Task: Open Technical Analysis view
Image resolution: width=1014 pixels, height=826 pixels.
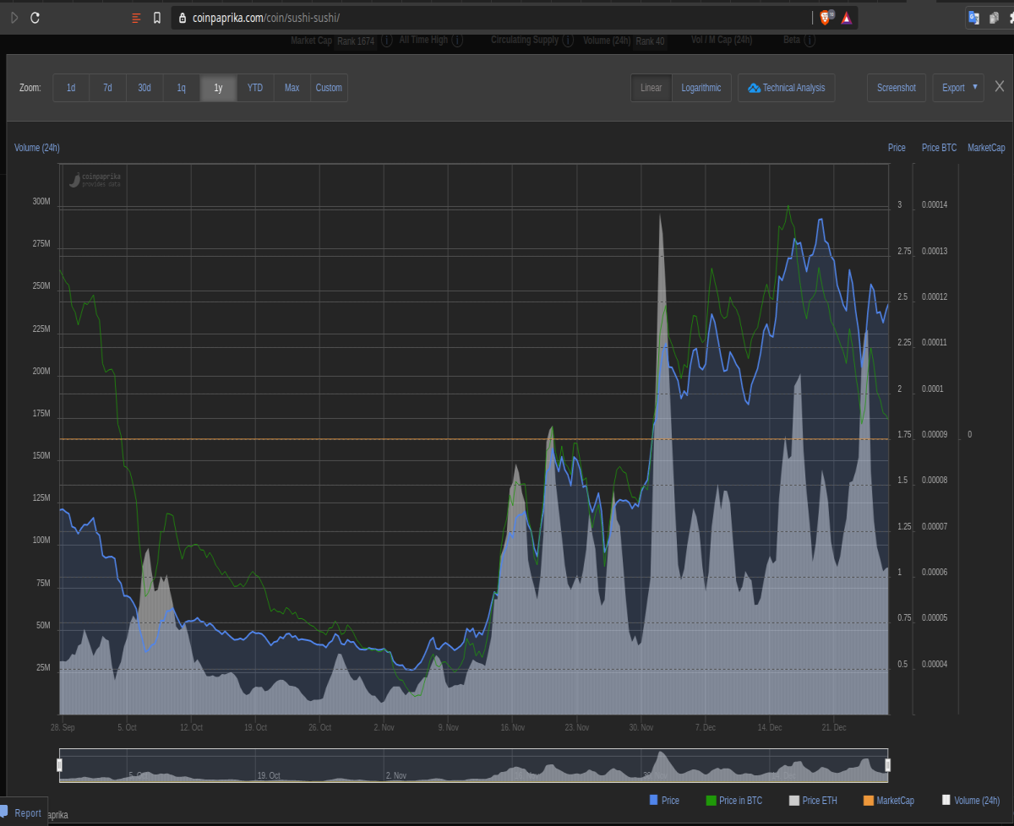Action: 787,88
